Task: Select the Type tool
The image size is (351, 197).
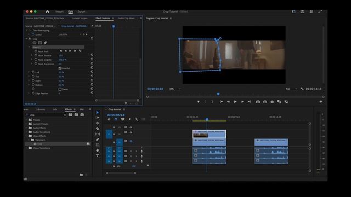Action: (x=98, y=155)
